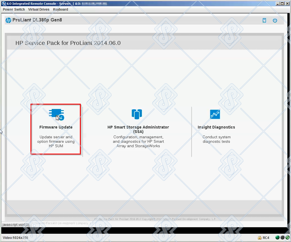Click the lock icon beside RC4
Image resolution: width=291 pixels, height=242 pixels.
pos(259,238)
